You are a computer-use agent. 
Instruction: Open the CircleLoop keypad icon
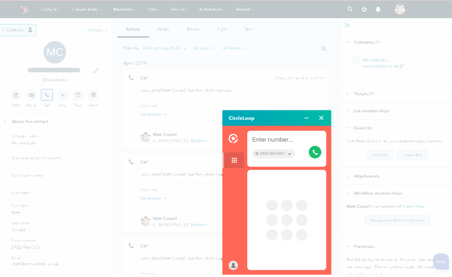[x=234, y=160]
